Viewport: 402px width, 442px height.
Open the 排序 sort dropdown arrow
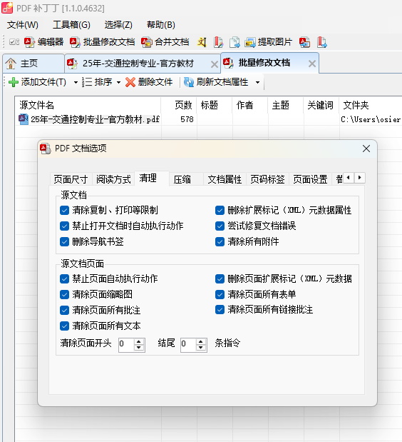pyautogui.click(x=118, y=83)
